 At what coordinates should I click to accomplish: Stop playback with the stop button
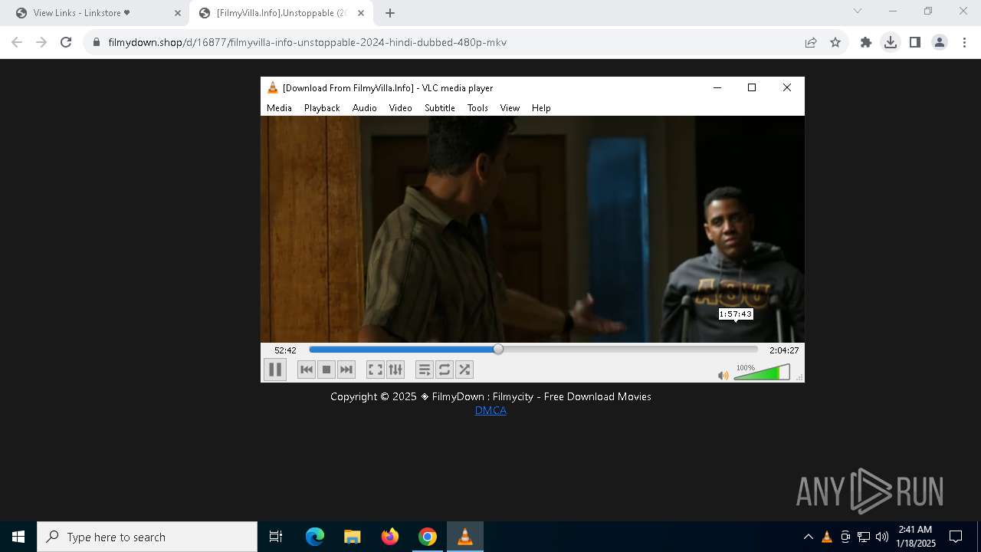point(326,370)
